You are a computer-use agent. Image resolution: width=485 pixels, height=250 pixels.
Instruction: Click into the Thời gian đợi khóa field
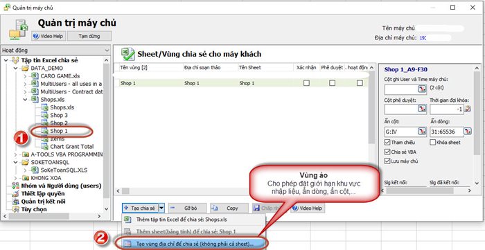(x=447, y=109)
